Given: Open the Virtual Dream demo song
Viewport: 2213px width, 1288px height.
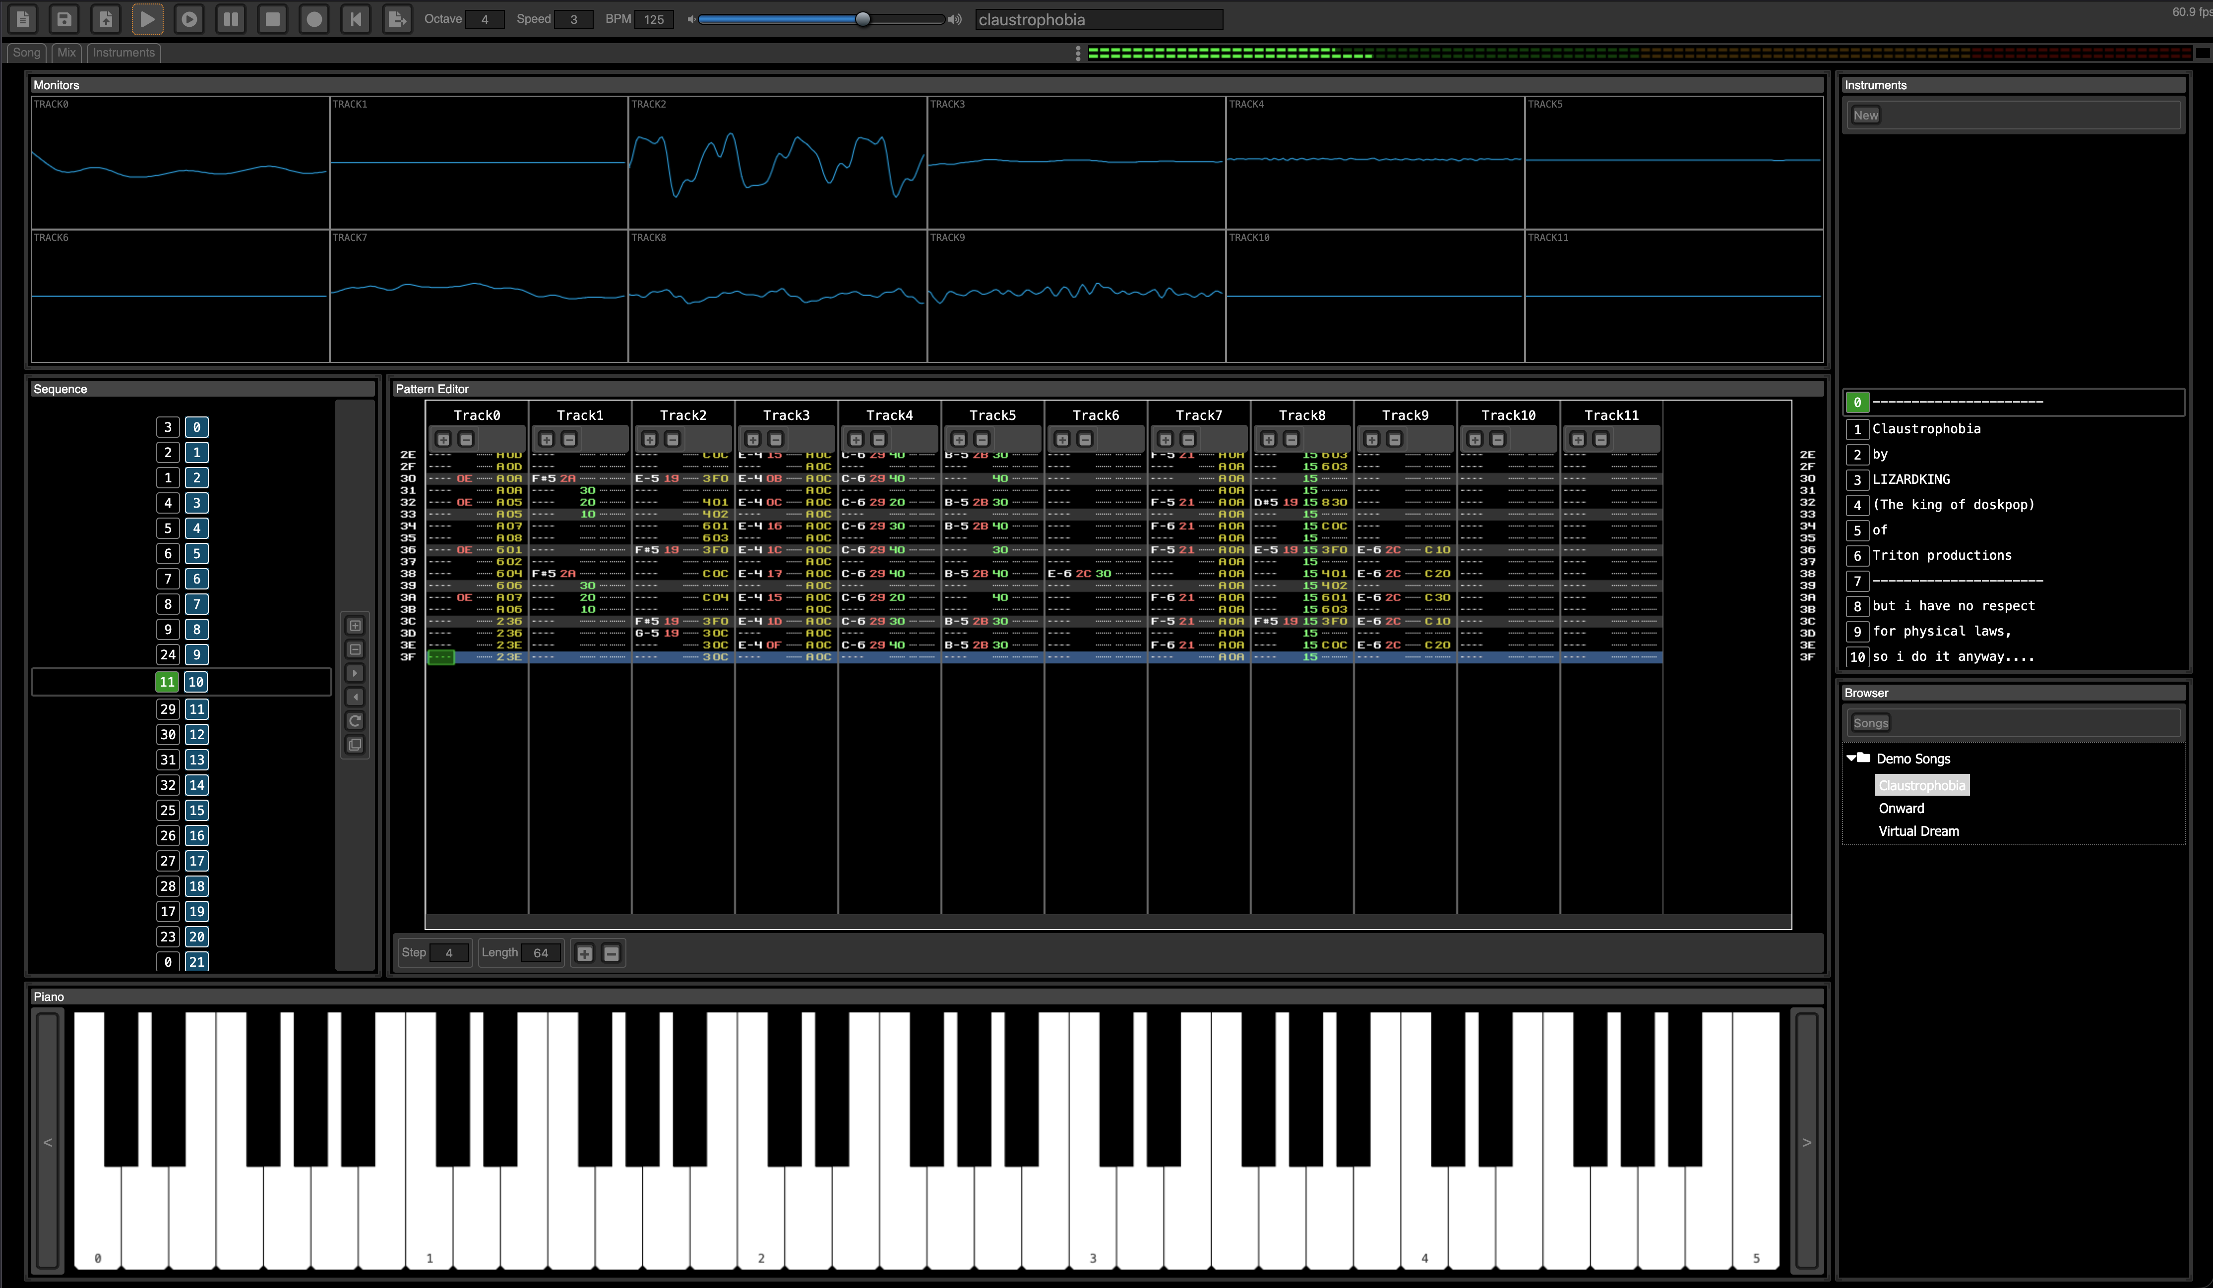Looking at the screenshot, I should click(x=1918, y=830).
